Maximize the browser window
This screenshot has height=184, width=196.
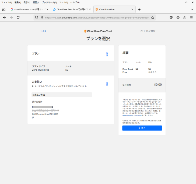pyautogui.click(x=186, y=2)
